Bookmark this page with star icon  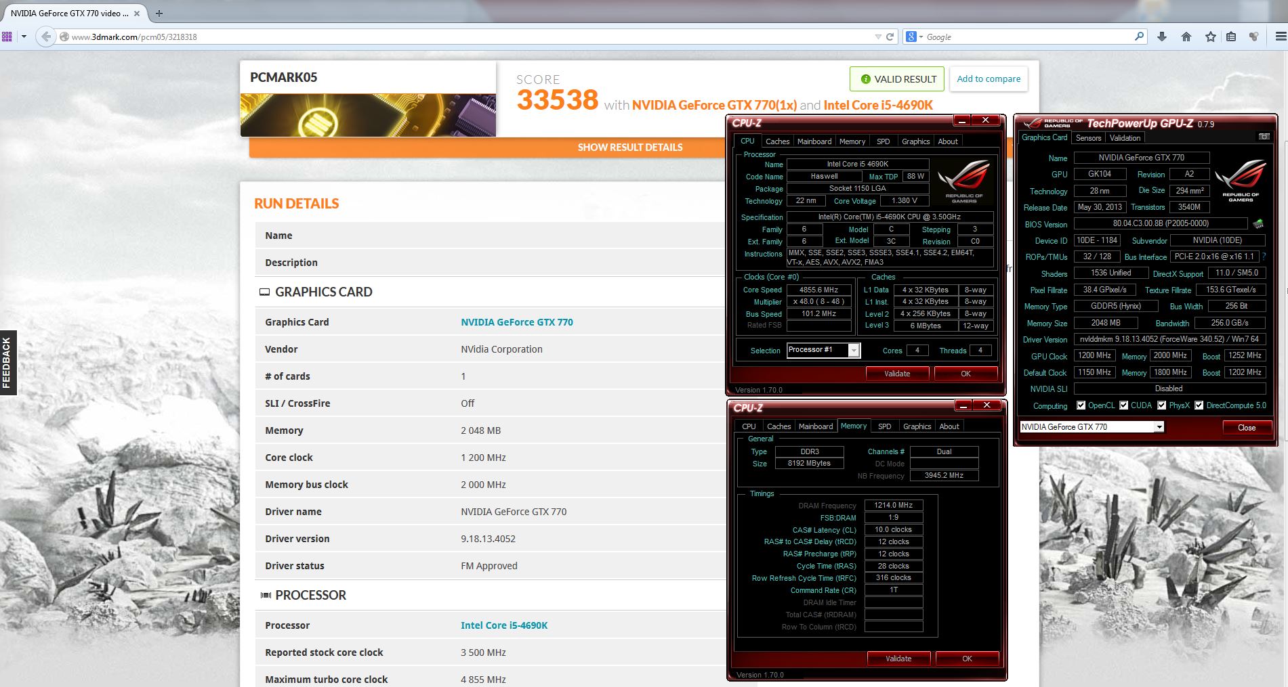(1211, 37)
